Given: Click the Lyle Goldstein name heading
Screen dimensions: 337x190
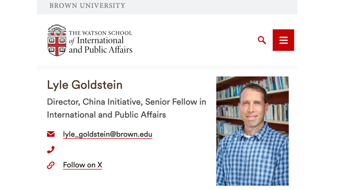Looking at the screenshot, I should point(85,85).
